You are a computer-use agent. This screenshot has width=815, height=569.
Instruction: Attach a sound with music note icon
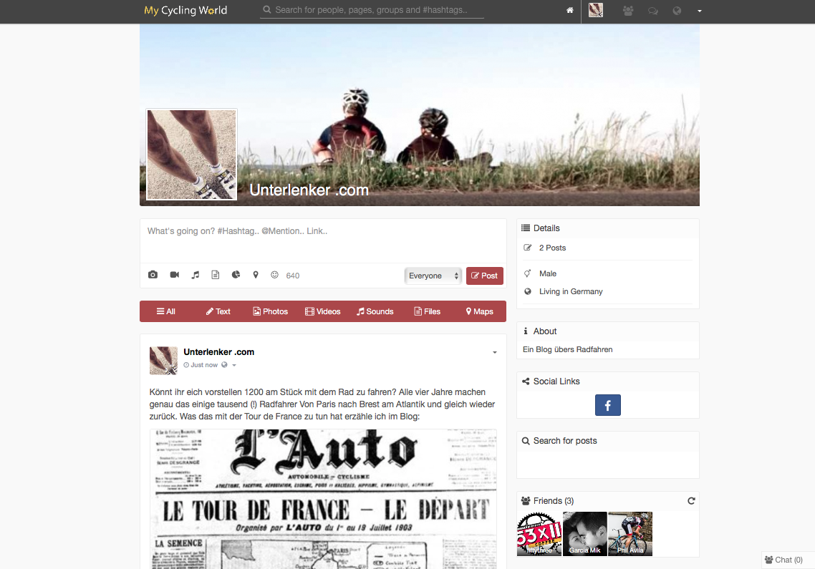pyautogui.click(x=196, y=275)
